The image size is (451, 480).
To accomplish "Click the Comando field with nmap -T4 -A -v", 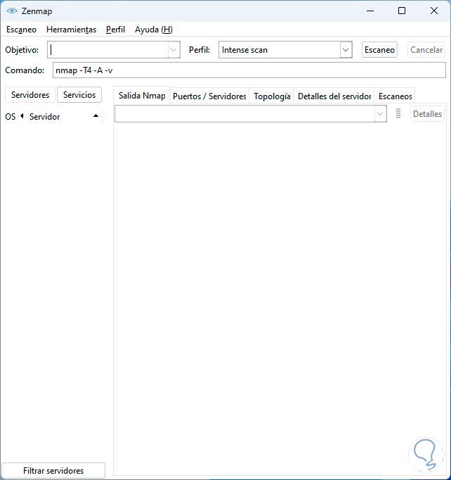I will (249, 70).
